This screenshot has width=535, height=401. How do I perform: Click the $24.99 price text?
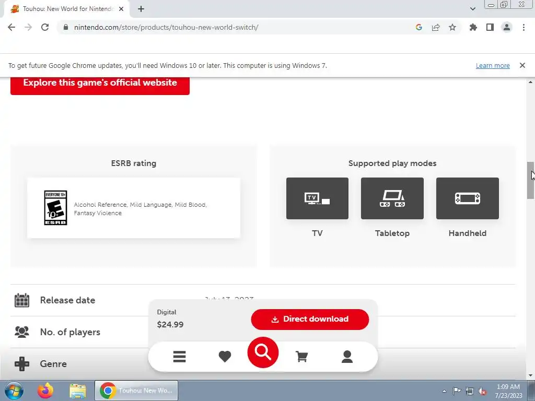point(170,324)
